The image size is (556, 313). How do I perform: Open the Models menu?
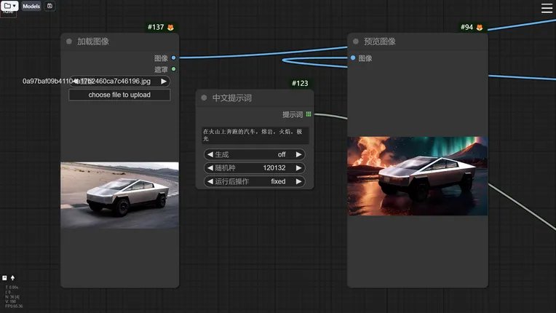click(x=31, y=6)
